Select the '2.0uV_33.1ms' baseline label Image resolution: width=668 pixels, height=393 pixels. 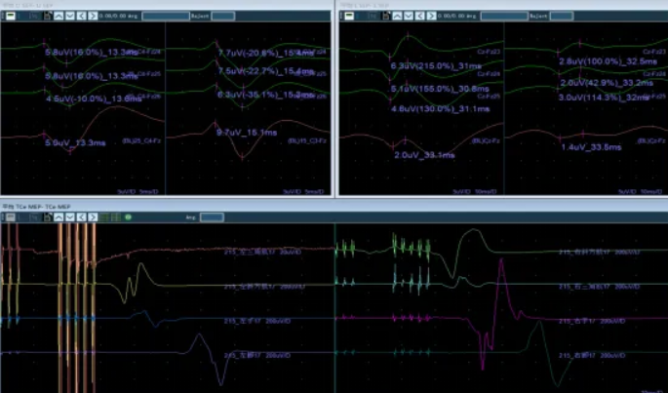pos(424,155)
